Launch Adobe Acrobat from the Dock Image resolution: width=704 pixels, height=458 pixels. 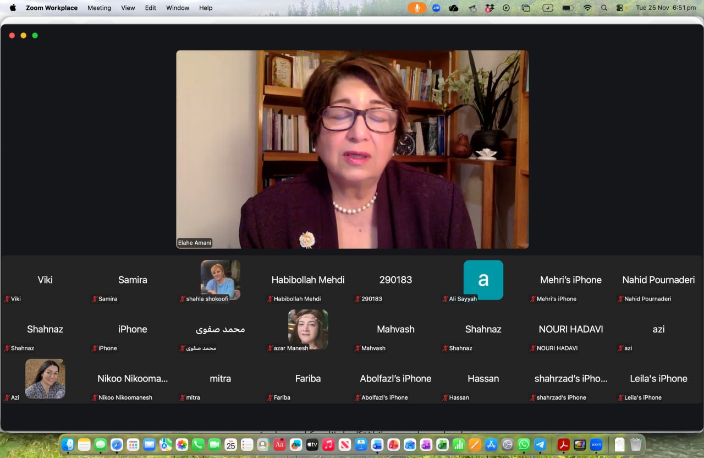coord(563,445)
